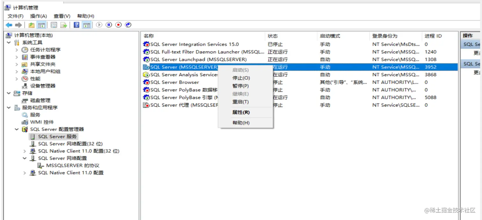Click the SQL Server Launchpad service icon
Screen dimensions: 482x220
point(146,59)
